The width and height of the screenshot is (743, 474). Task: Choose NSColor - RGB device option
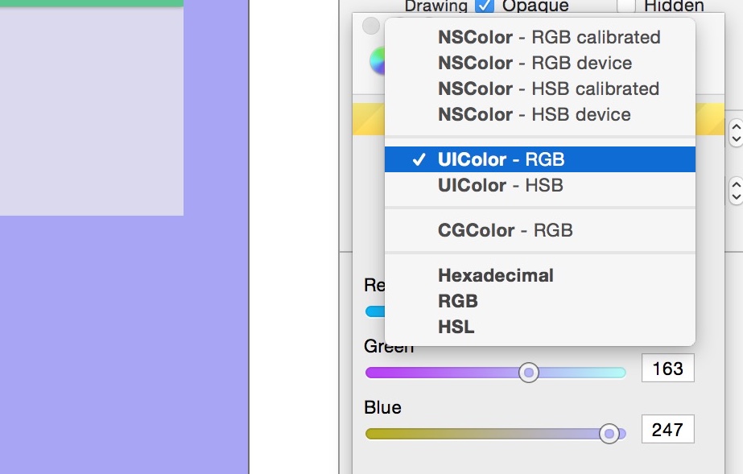tap(539, 63)
